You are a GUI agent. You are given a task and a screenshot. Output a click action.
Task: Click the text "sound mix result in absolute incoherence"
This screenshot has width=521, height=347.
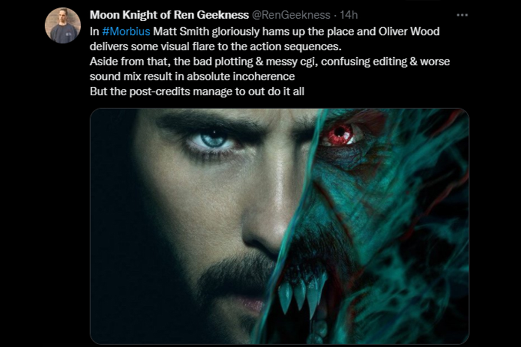pos(192,77)
